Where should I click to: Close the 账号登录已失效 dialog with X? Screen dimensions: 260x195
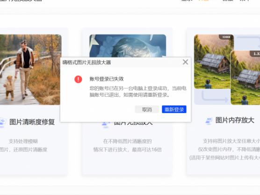point(185,62)
